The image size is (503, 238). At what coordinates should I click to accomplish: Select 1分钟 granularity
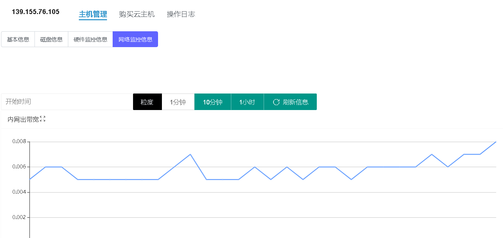178,102
